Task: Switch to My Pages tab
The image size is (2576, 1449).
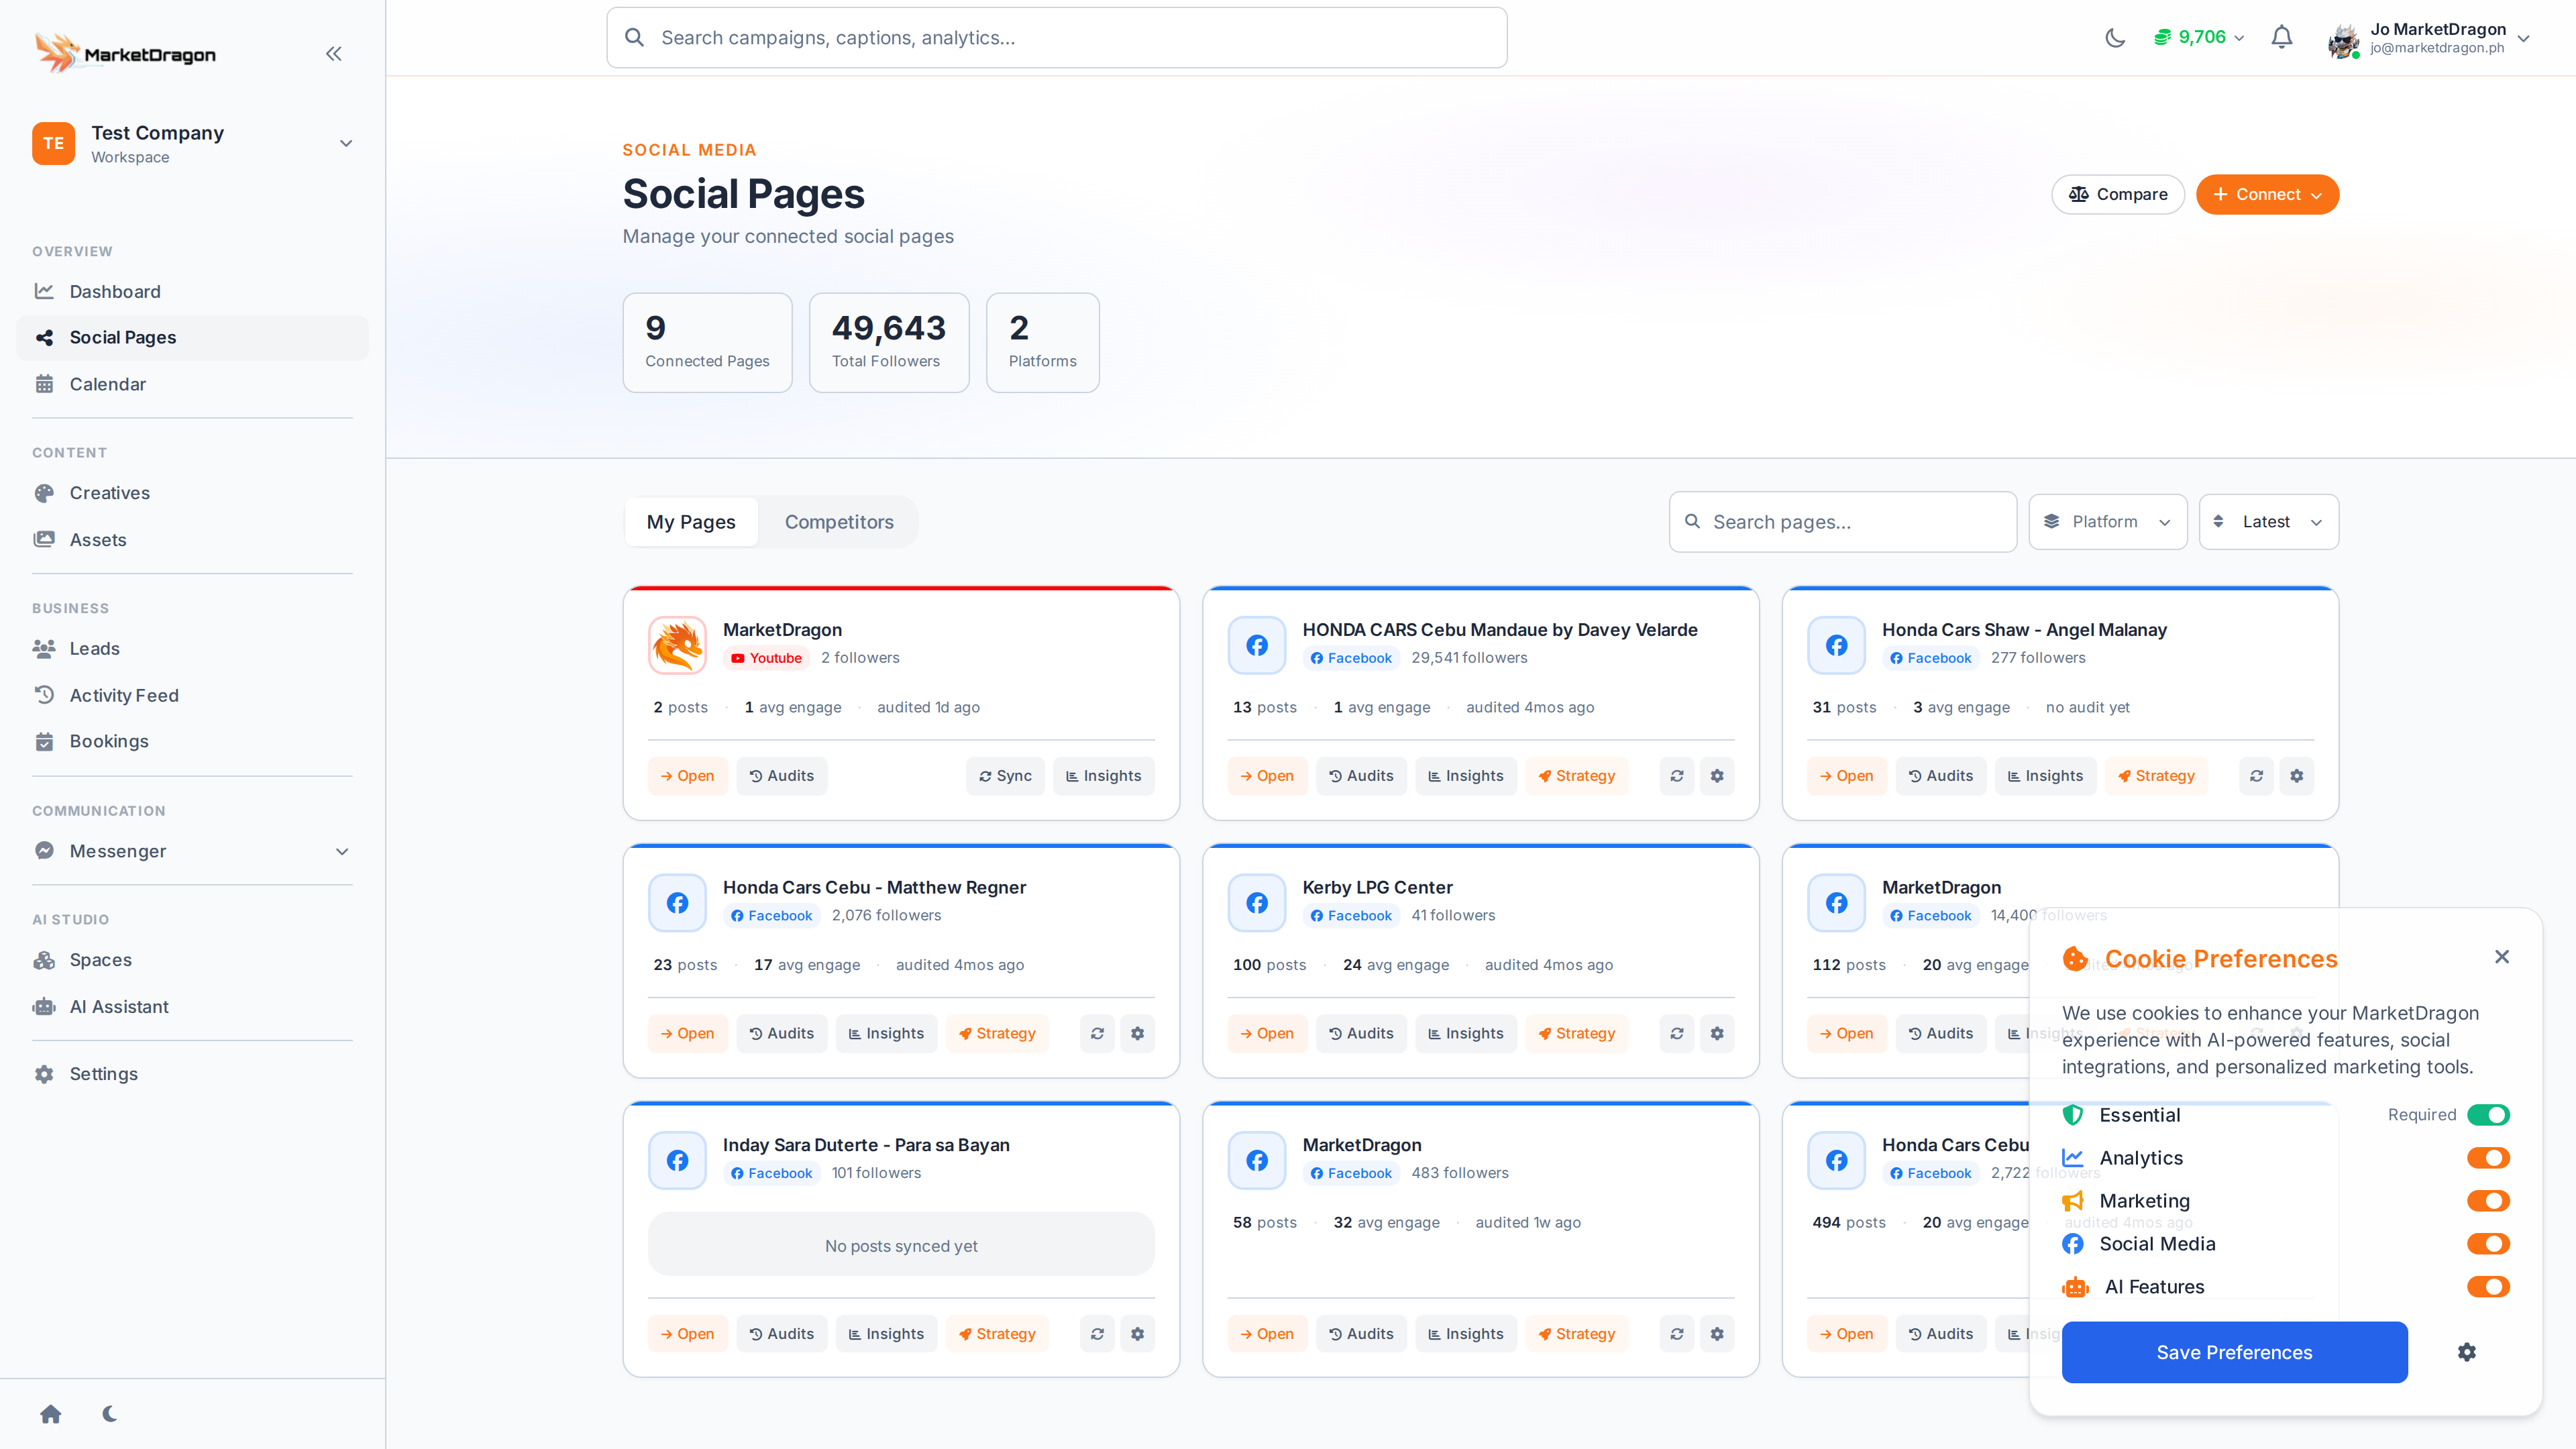Action: (x=691, y=522)
